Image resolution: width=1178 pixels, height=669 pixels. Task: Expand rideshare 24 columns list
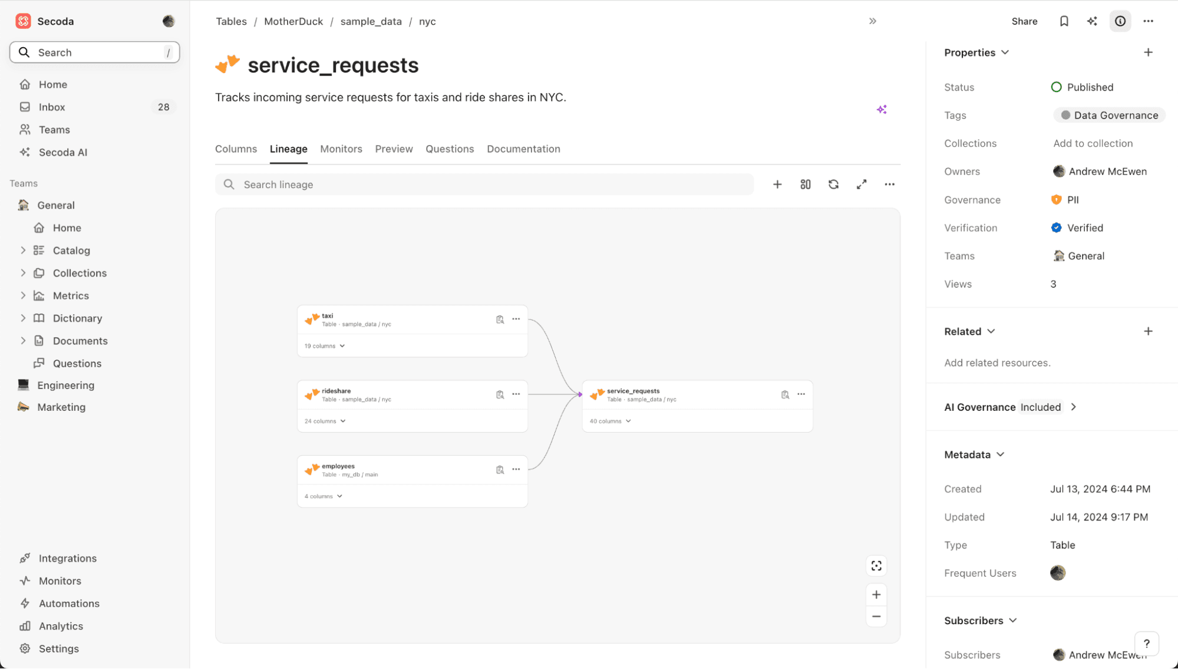[x=325, y=421]
